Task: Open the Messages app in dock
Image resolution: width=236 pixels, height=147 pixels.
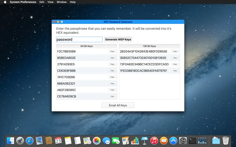Action: (106, 141)
